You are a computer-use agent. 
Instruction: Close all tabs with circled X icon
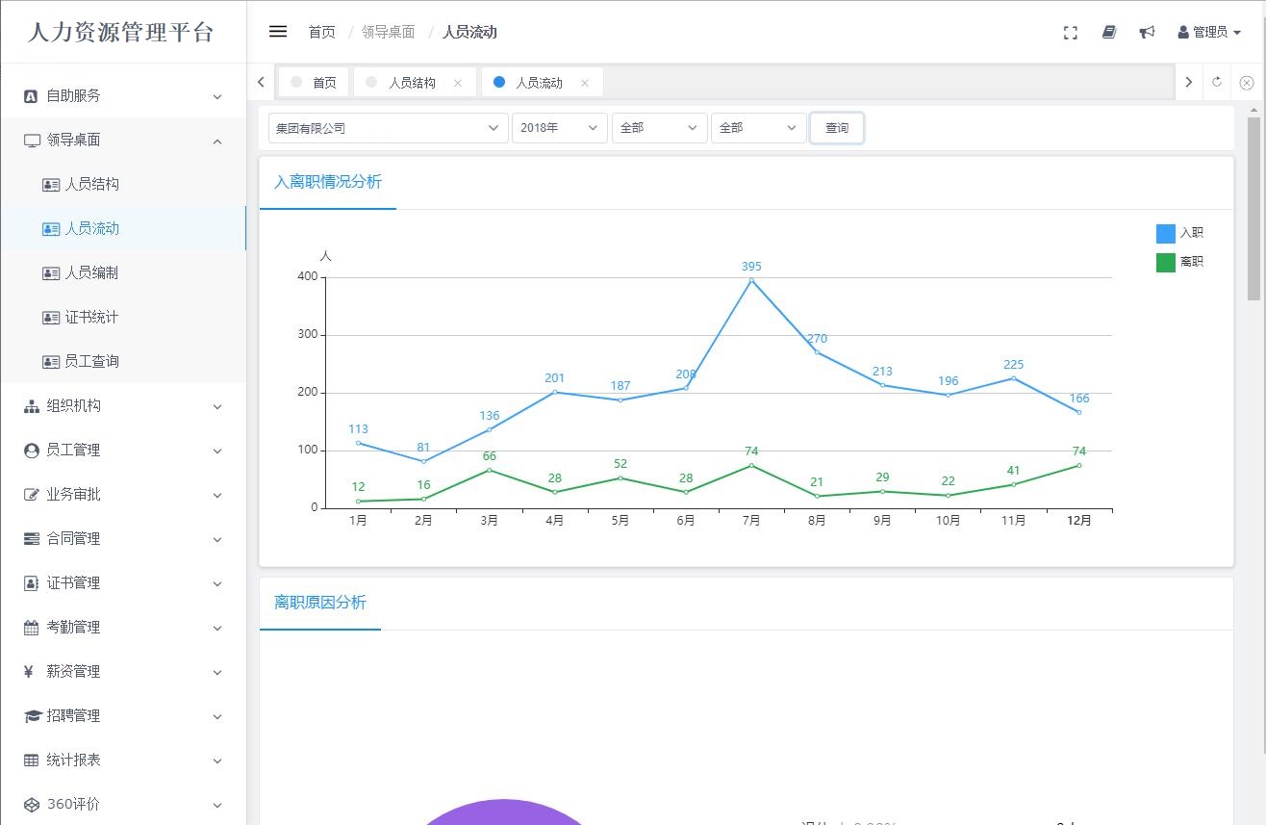(x=1247, y=83)
